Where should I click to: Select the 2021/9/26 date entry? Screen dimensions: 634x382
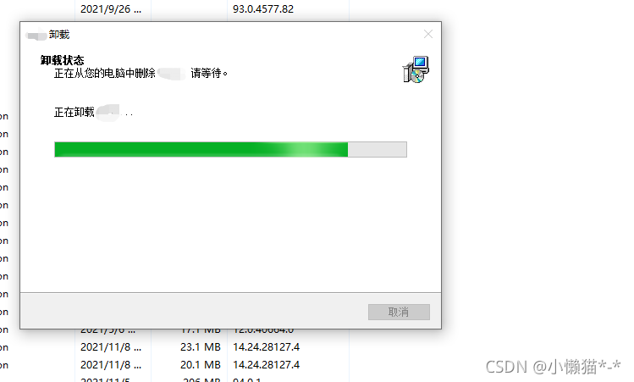pos(111,9)
